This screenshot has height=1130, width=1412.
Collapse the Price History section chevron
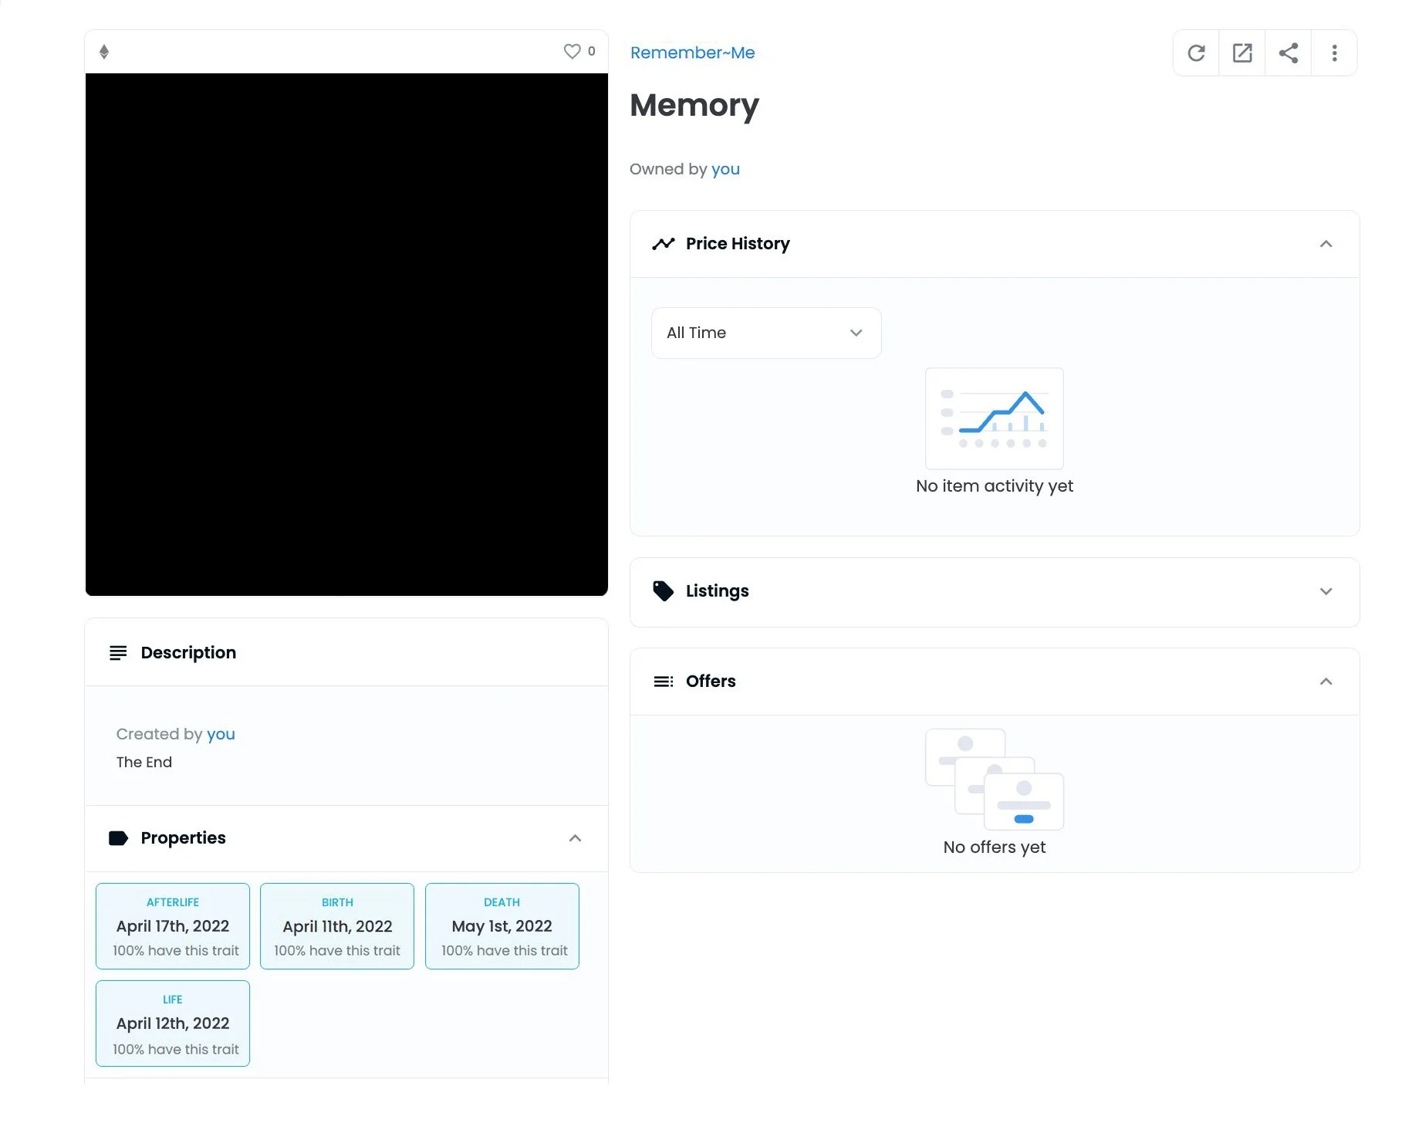1326,244
